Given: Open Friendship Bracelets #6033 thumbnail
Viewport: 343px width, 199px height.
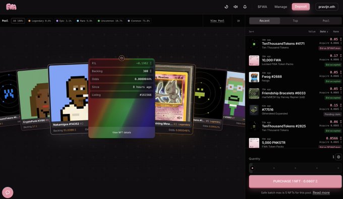Looking at the screenshot, I should (254, 94).
